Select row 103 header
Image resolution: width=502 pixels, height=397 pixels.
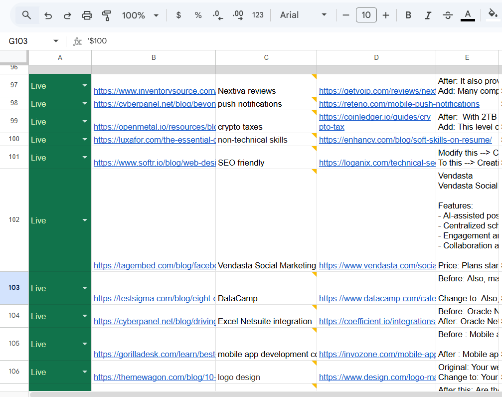(14, 288)
